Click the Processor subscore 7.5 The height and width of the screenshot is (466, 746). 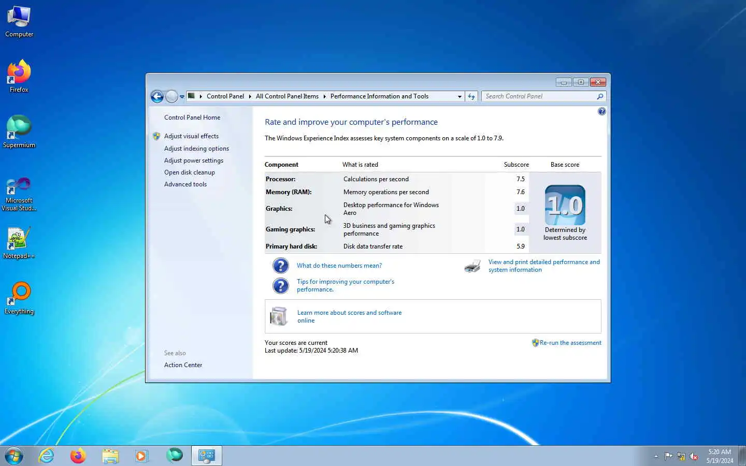(x=521, y=179)
